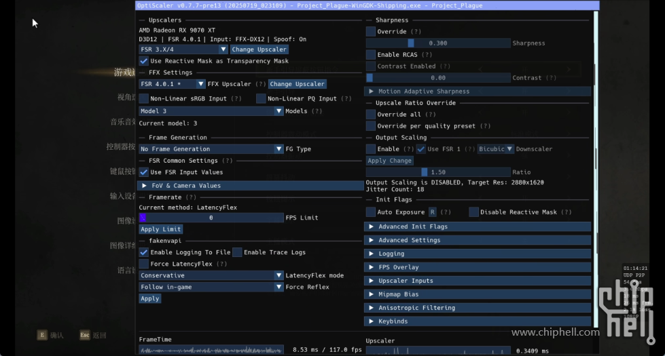Expand the Keybinds section

click(478, 321)
